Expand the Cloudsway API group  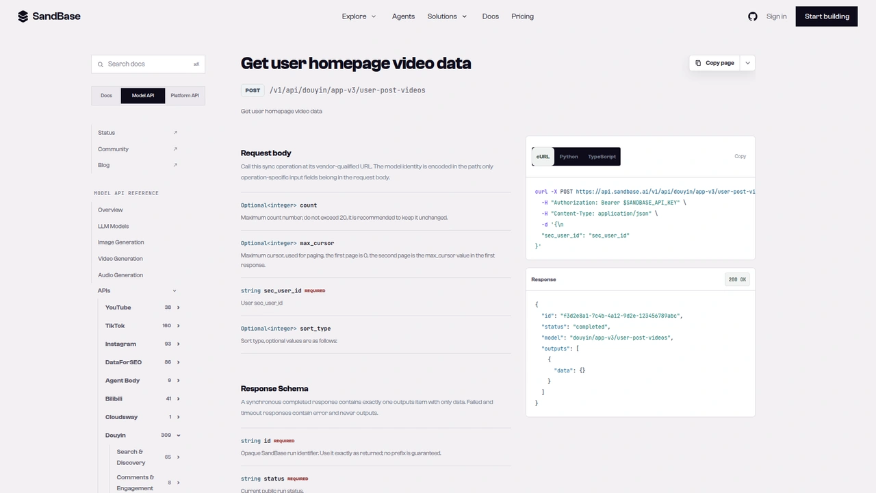coord(179,417)
